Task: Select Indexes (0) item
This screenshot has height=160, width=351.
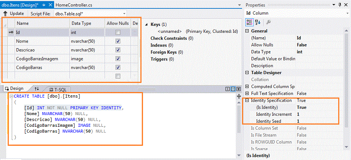Action: click(x=162, y=45)
